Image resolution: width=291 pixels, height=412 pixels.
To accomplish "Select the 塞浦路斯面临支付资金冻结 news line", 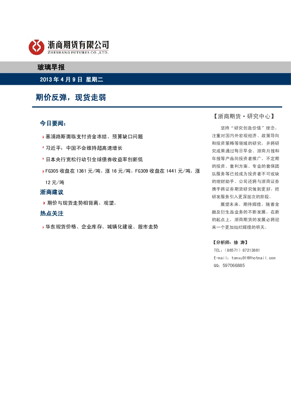I will click(x=94, y=137).
